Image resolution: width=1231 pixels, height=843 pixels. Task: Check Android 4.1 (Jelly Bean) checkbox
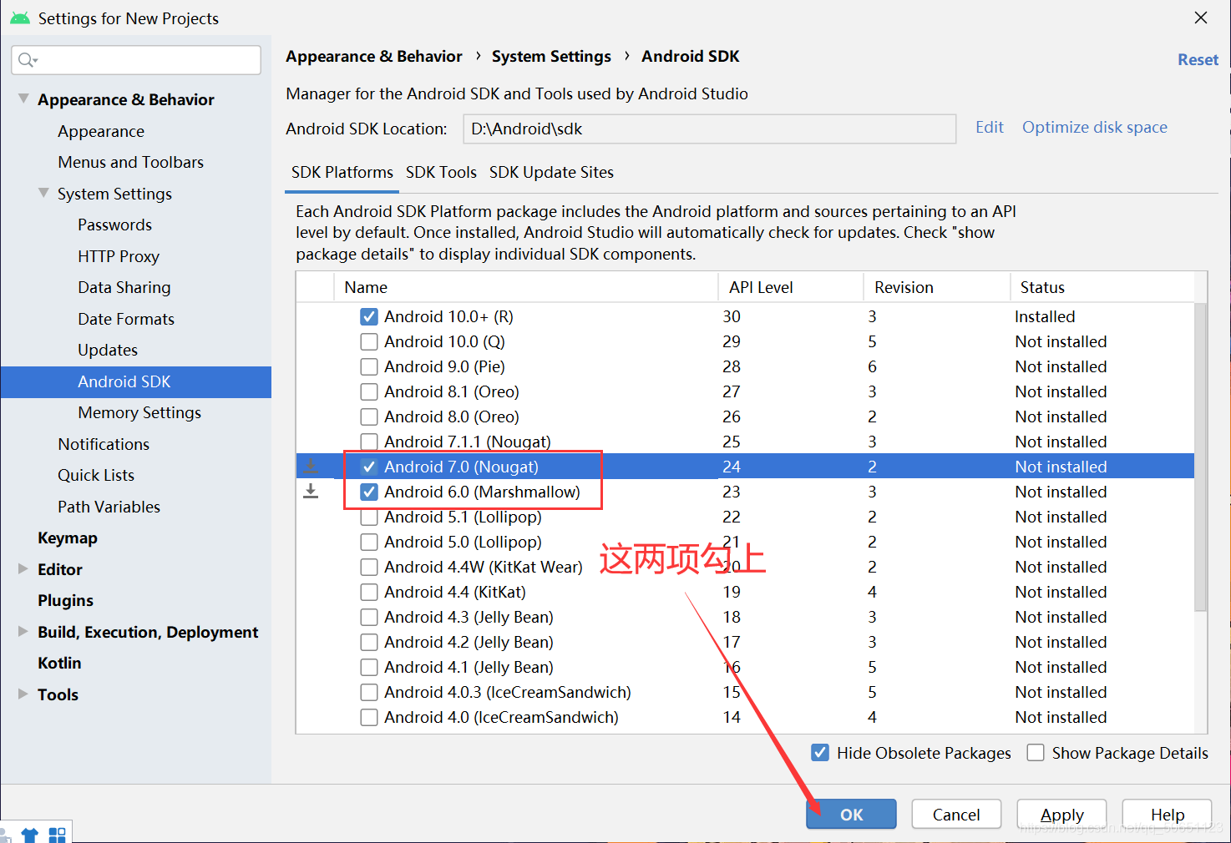(x=369, y=667)
